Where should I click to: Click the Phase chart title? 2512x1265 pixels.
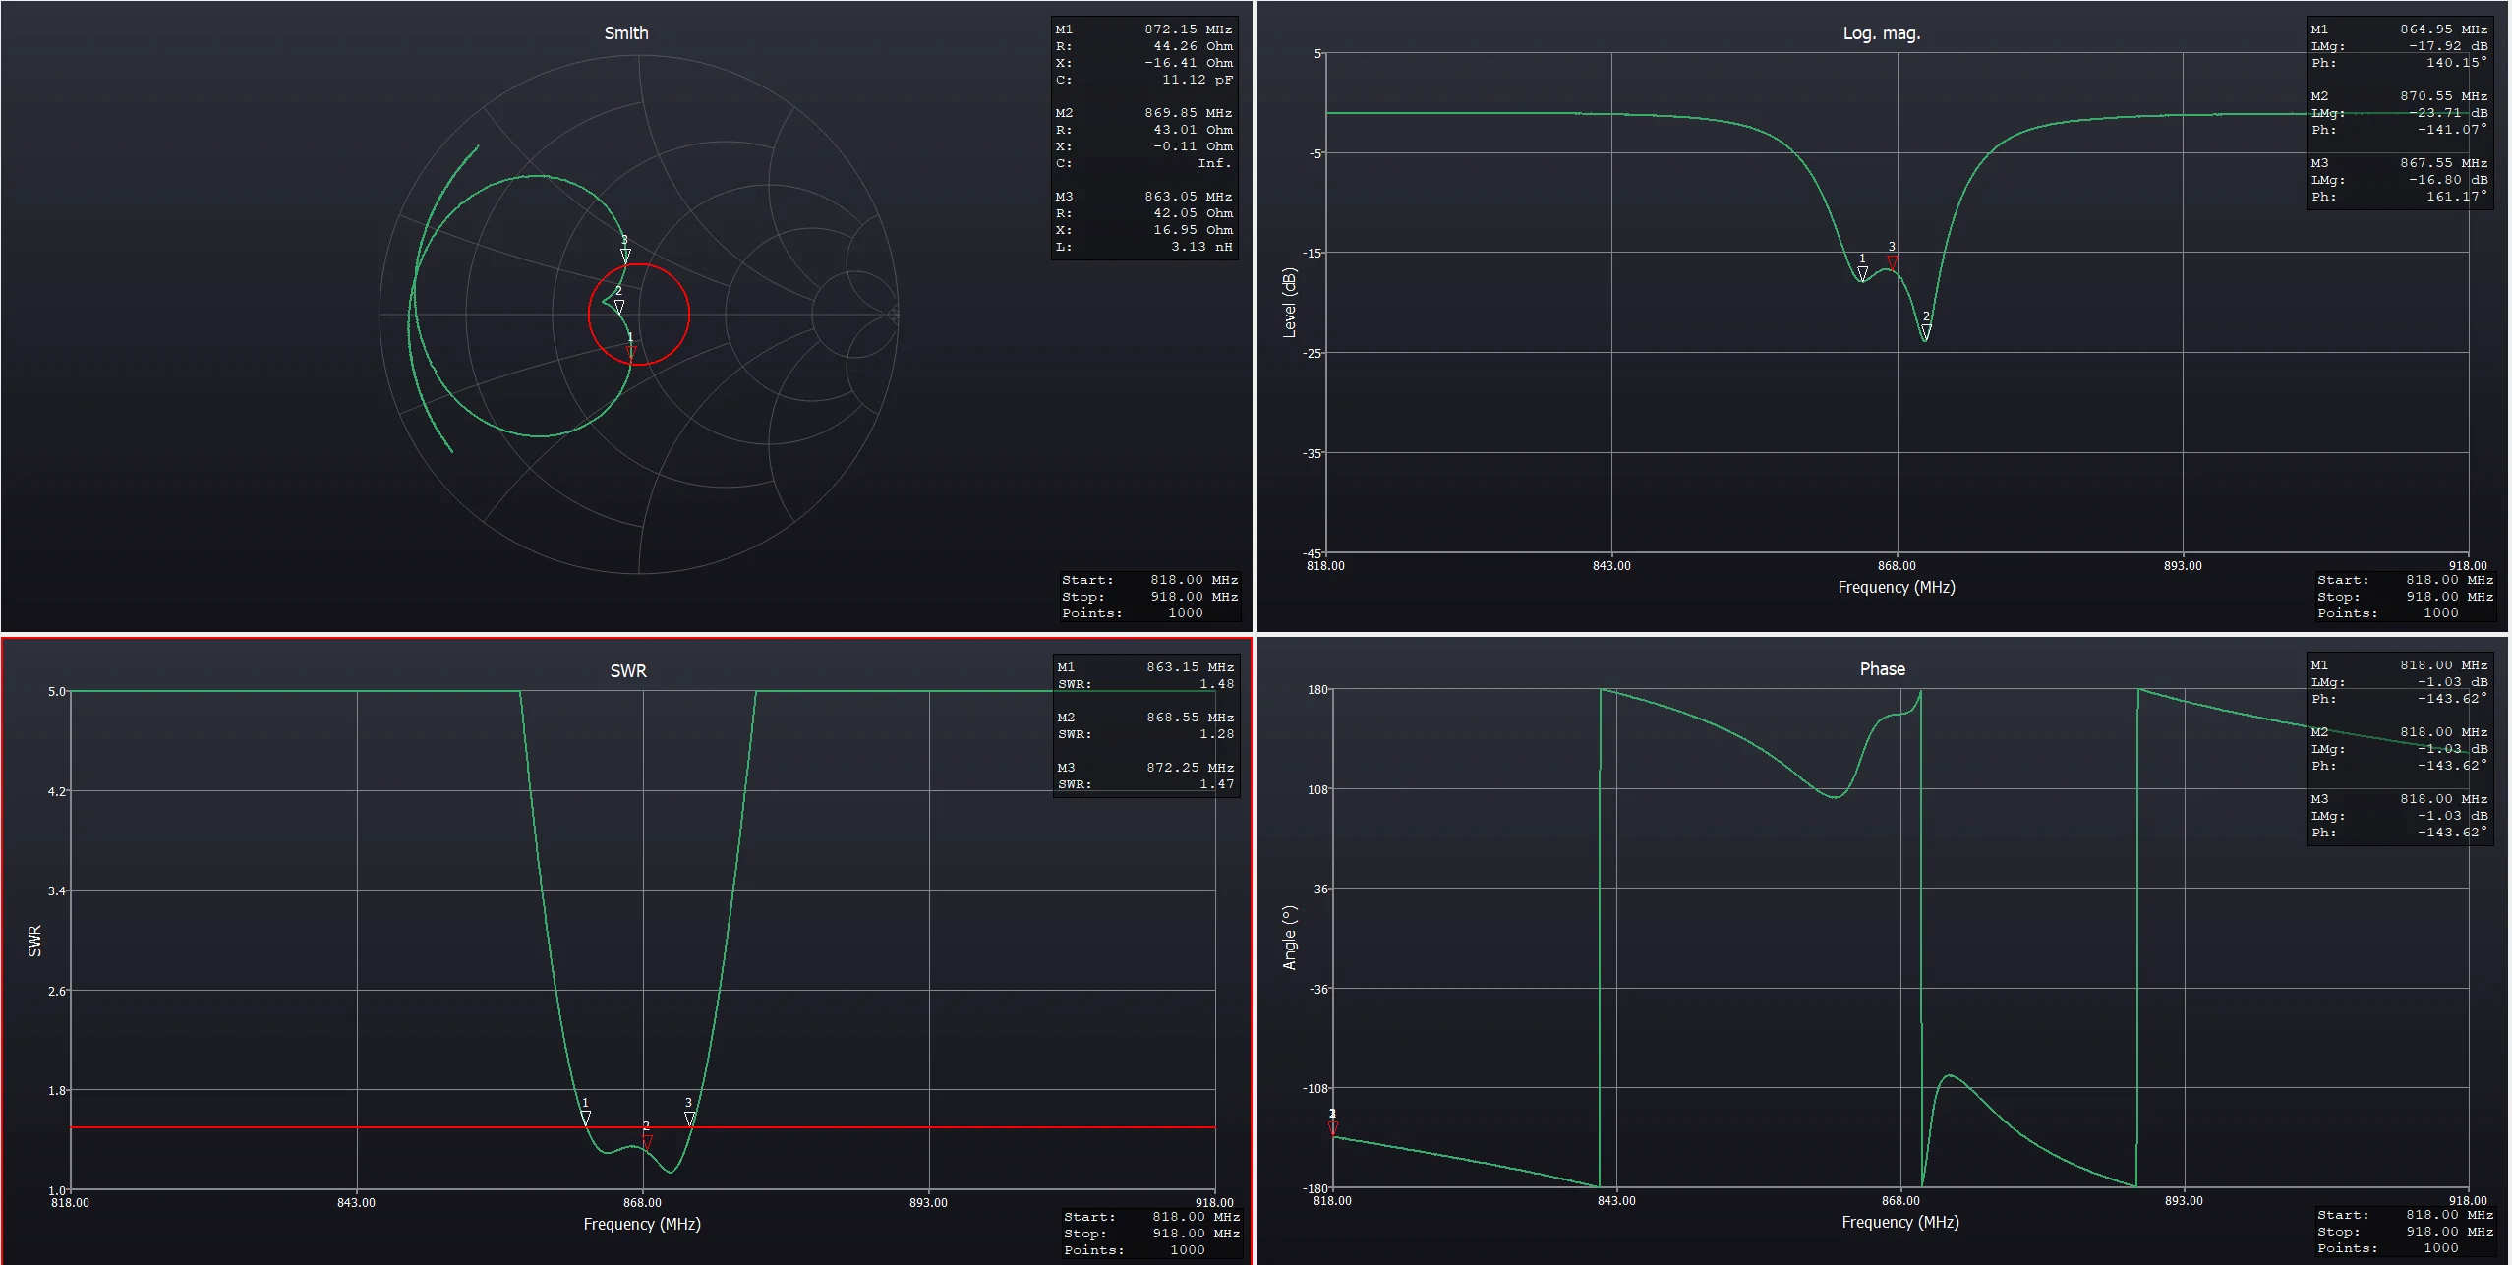coord(1883,669)
